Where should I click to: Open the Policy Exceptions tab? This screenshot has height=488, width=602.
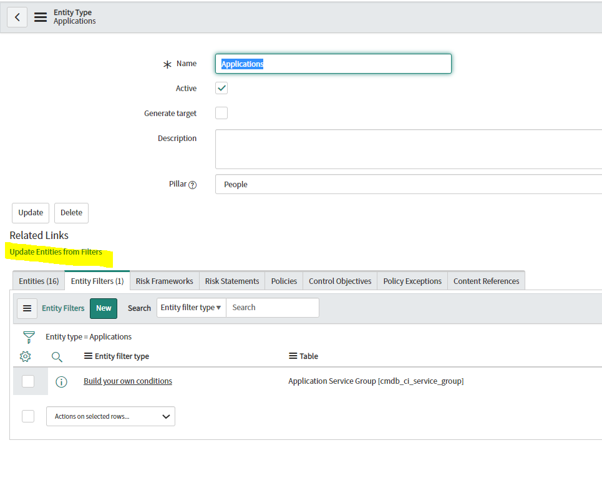click(x=412, y=281)
